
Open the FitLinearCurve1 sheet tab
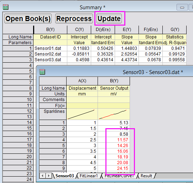point(119,176)
